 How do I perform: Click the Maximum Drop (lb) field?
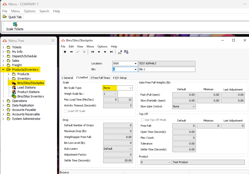click(118, 131)
